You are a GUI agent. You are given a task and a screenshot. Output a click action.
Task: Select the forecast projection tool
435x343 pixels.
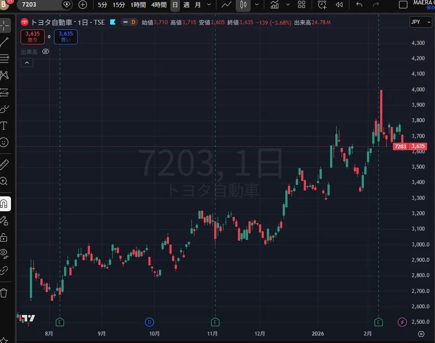[x=4, y=92]
